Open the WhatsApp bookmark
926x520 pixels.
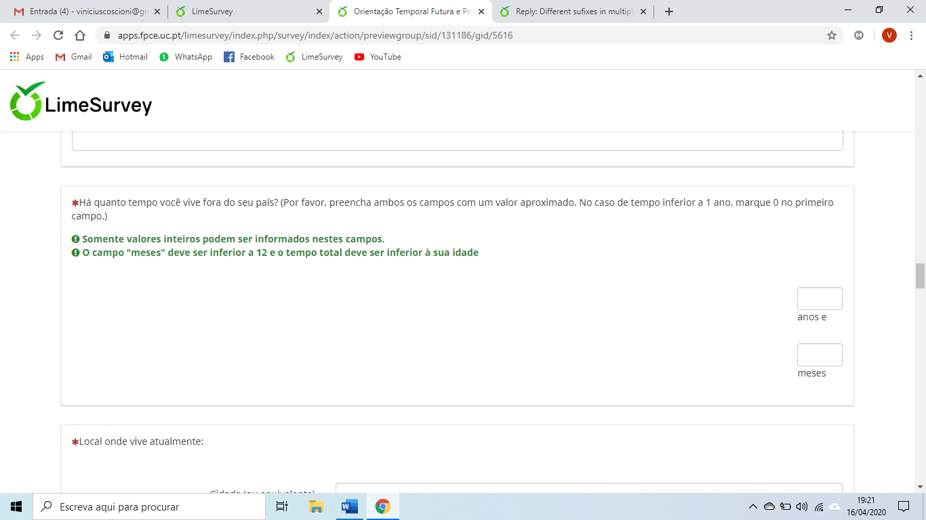pos(186,57)
